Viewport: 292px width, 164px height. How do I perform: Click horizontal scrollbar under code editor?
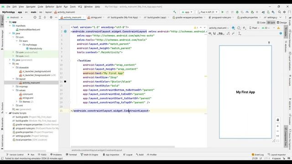pyautogui.click(x=123, y=147)
